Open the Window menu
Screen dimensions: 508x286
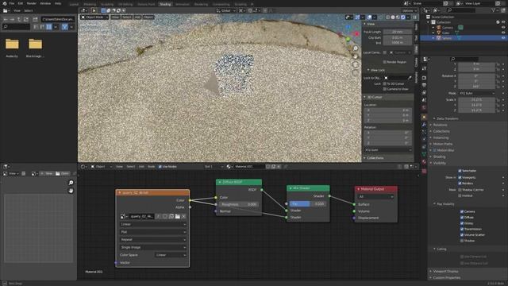pos(45,3)
